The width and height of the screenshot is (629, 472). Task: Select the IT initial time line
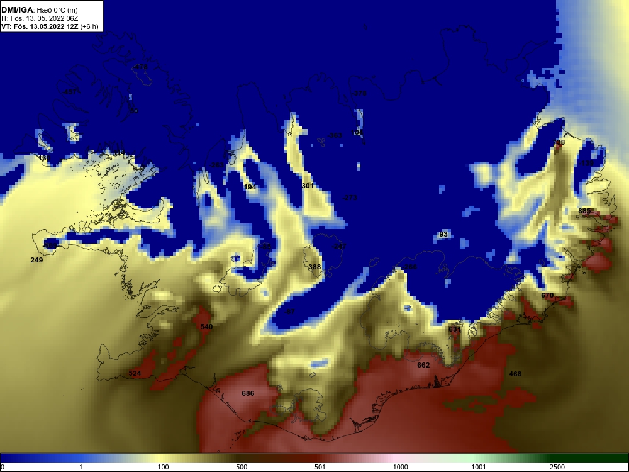(x=39, y=18)
